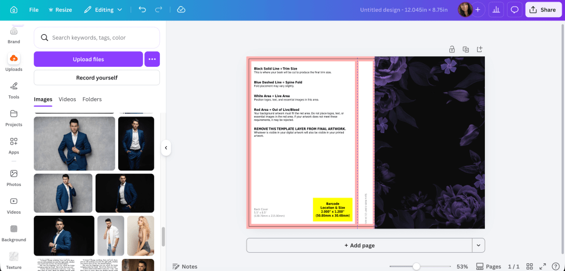Open the Editing mode dropdown
The height and width of the screenshot is (271, 565).
click(x=103, y=10)
